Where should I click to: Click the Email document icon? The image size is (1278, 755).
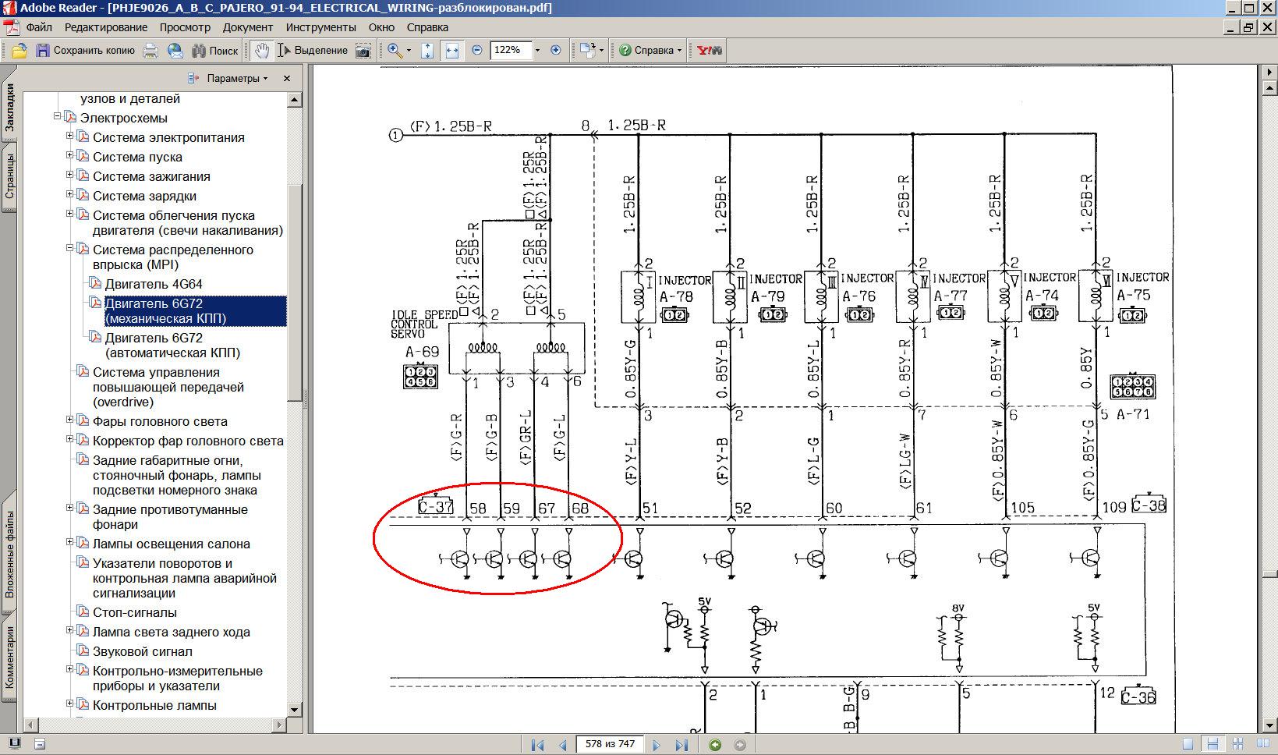coord(175,51)
